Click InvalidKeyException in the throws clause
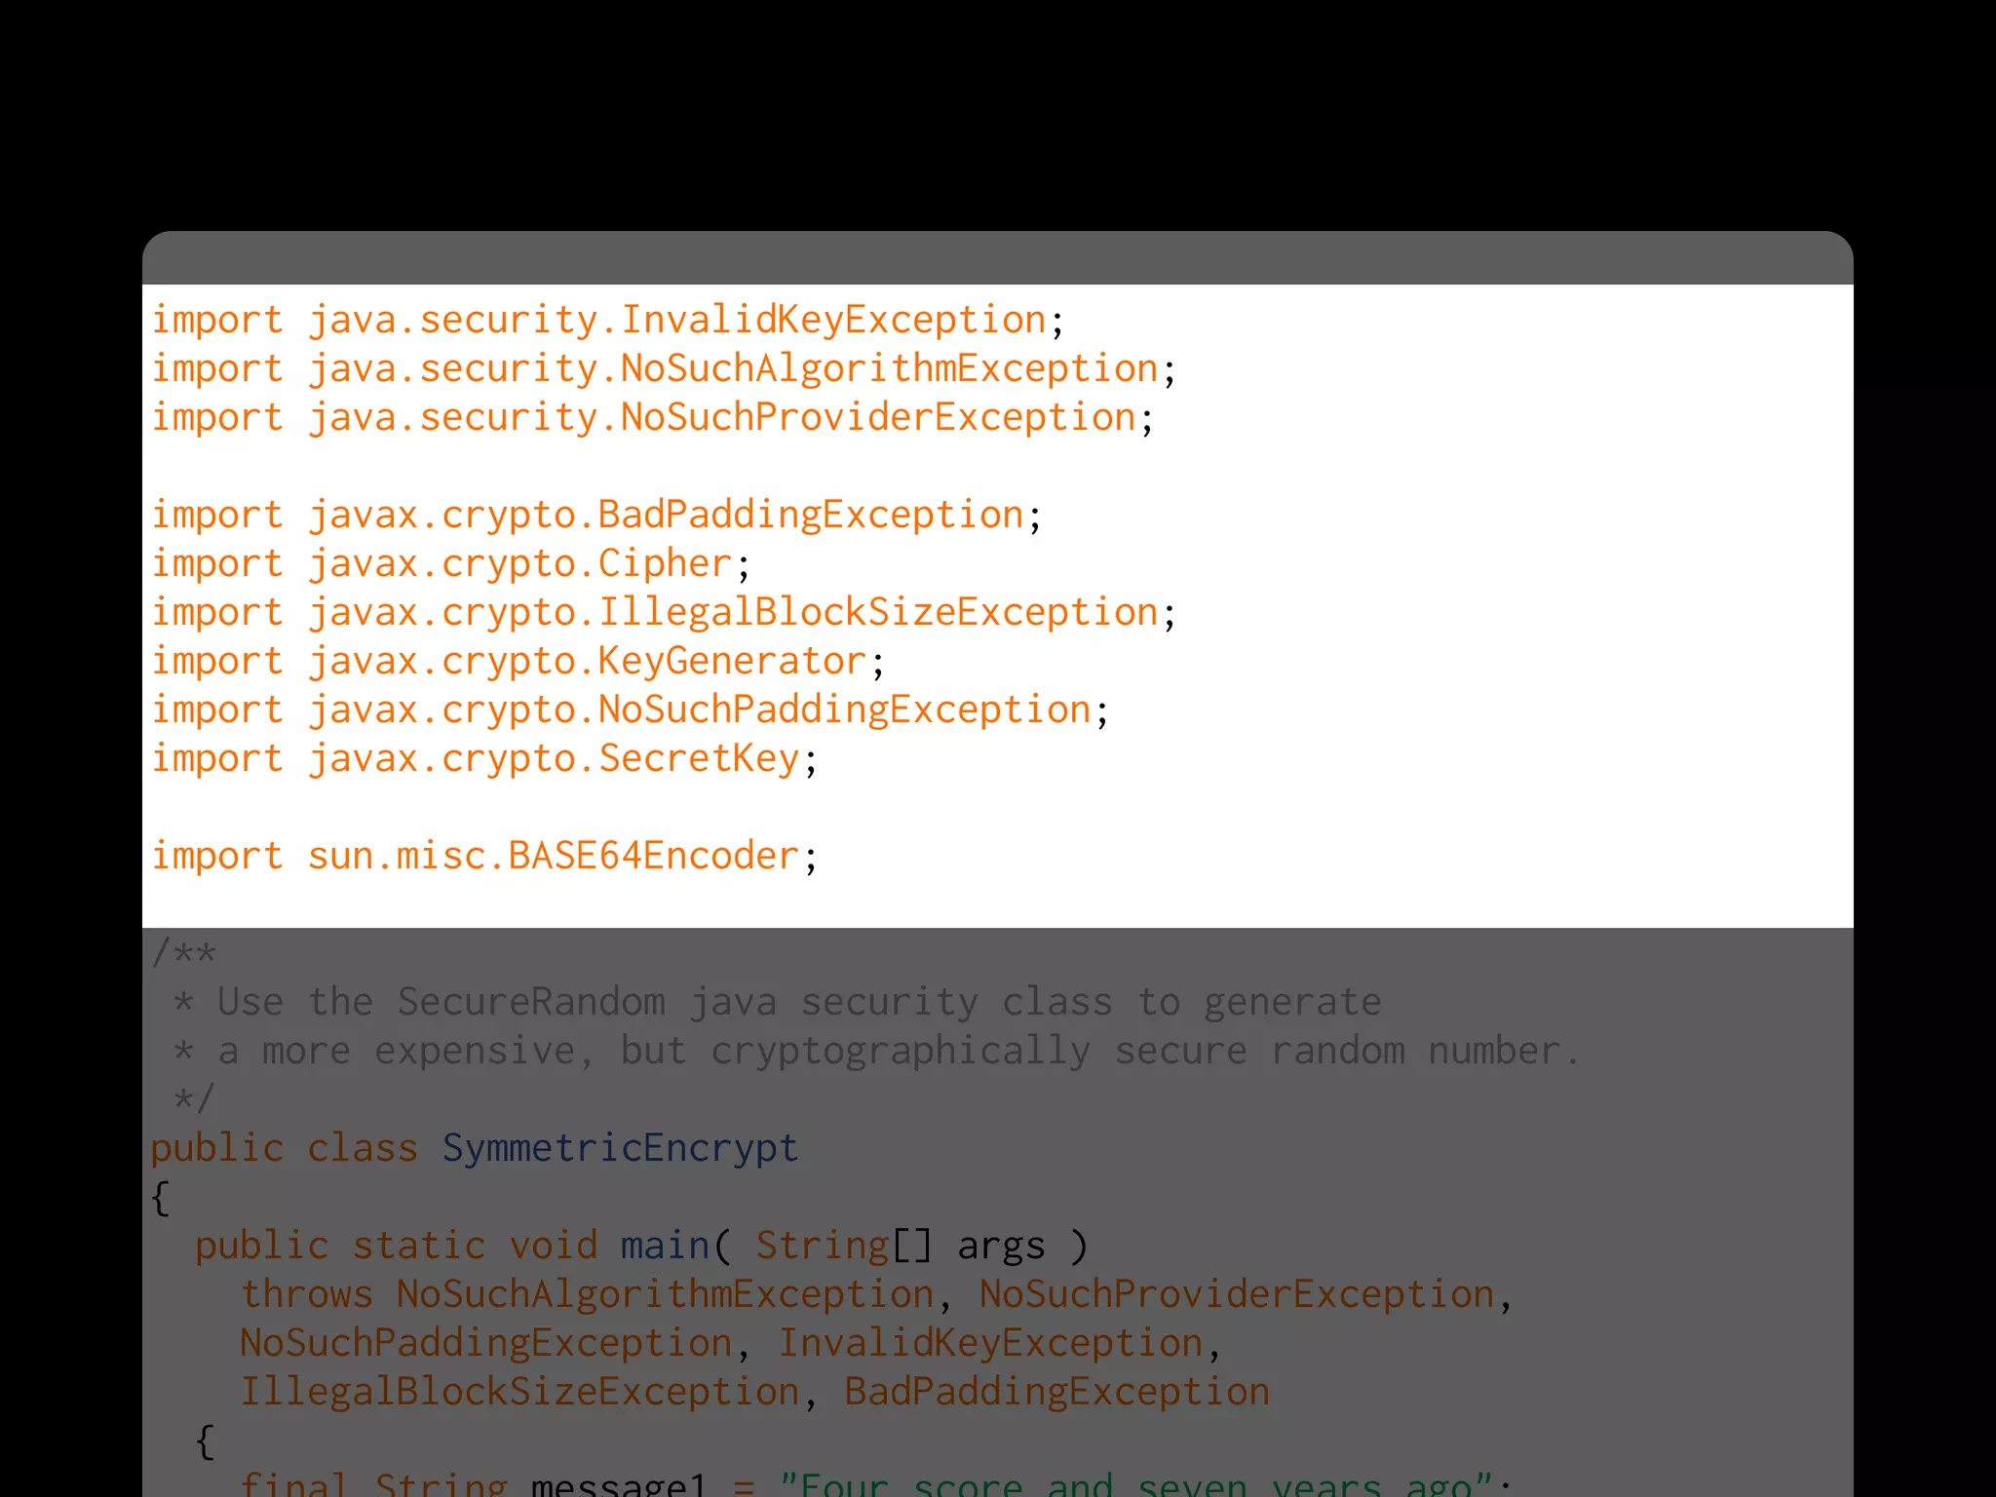Viewport: 1996px width, 1497px height. (990, 1343)
